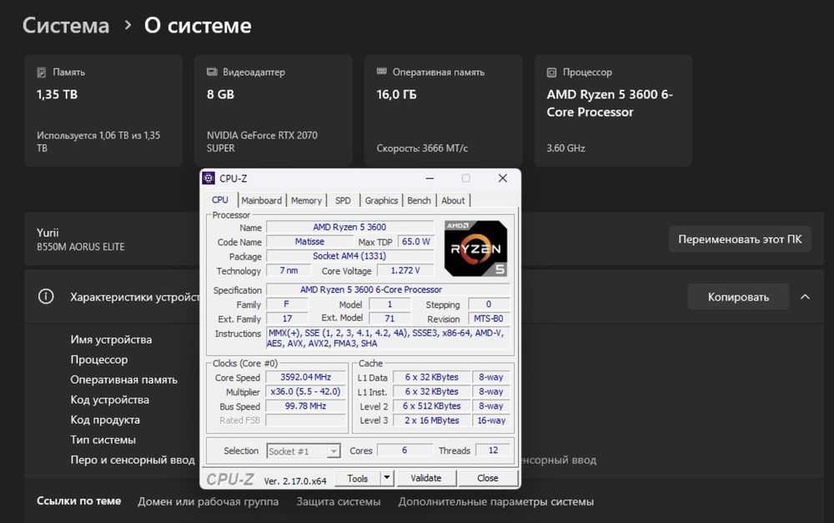Click the info icon next to Характеристики устройства
The image size is (834, 523).
(46, 296)
